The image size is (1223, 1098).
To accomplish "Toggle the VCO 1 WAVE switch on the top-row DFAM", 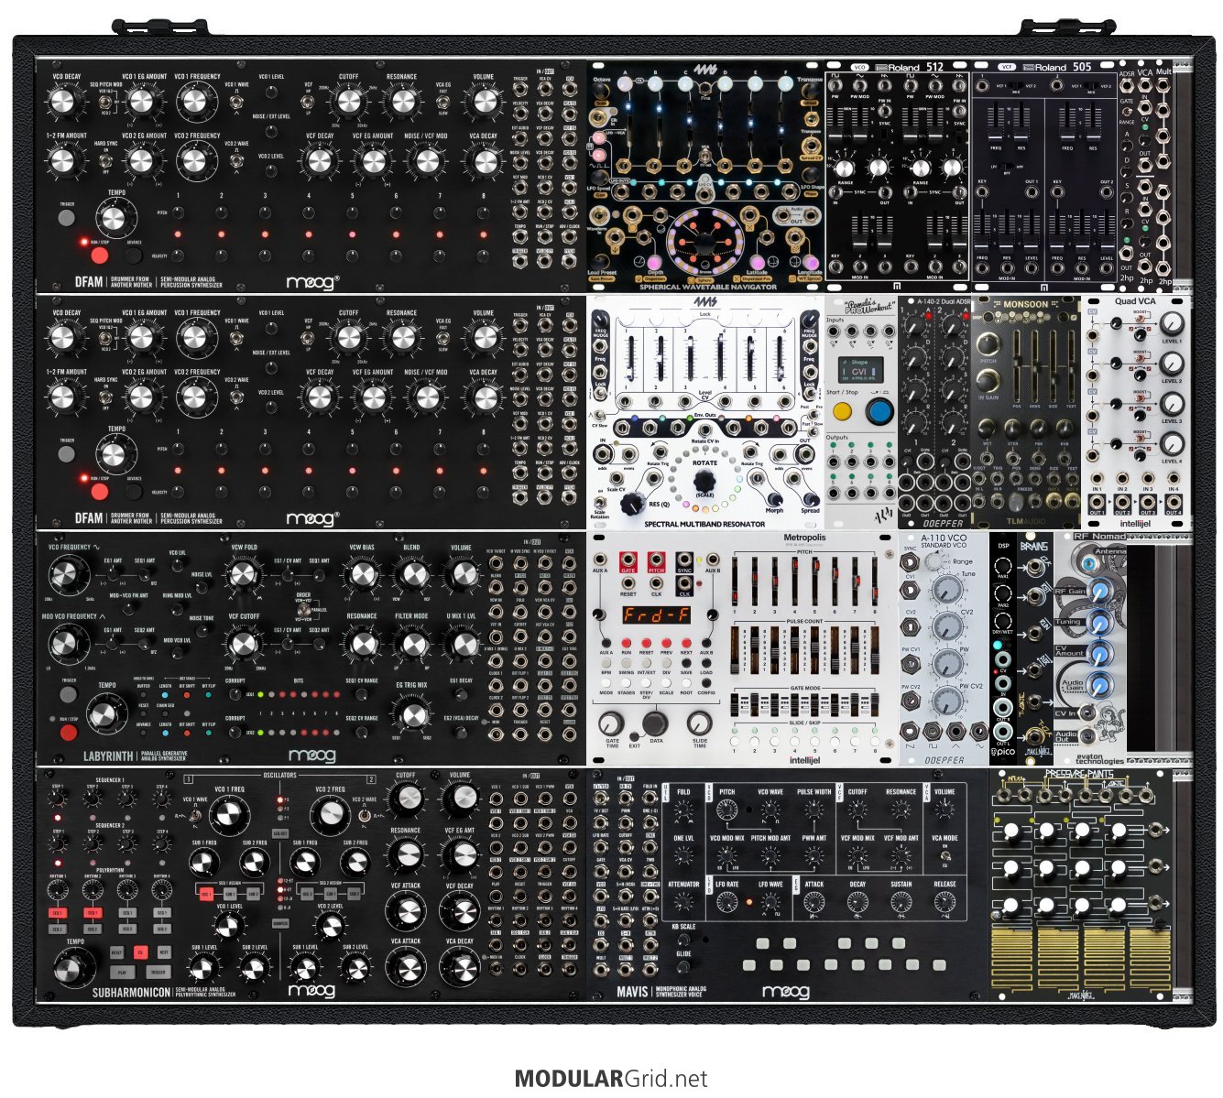I will click(236, 103).
